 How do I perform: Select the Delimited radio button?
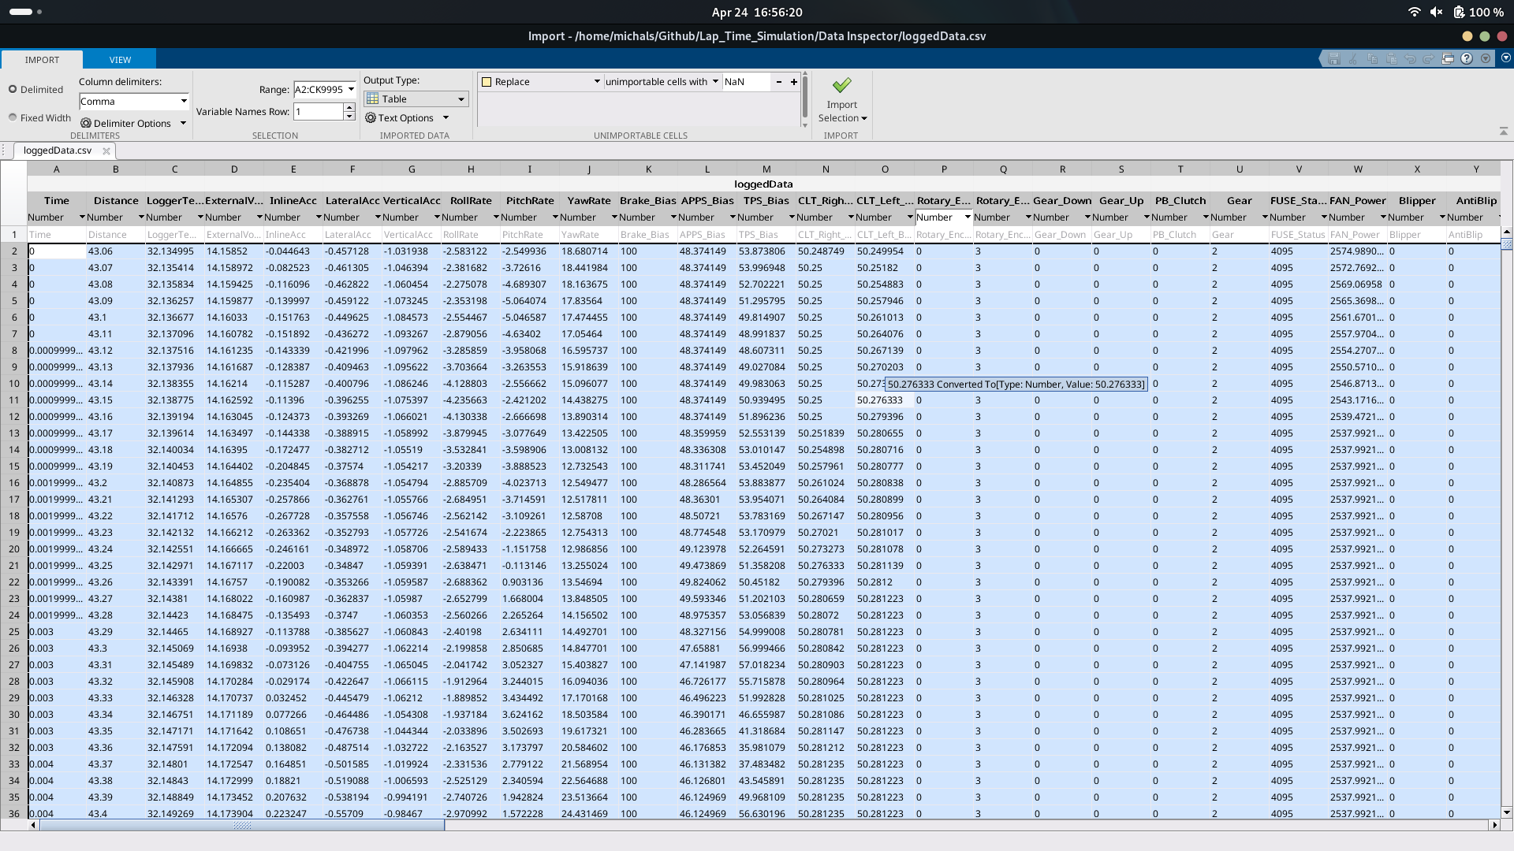tap(13, 89)
